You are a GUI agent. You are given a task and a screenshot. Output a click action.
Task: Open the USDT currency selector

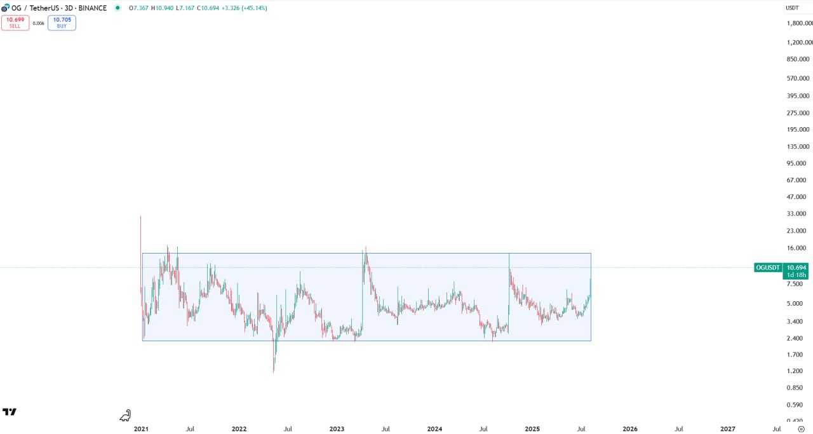(793, 8)
